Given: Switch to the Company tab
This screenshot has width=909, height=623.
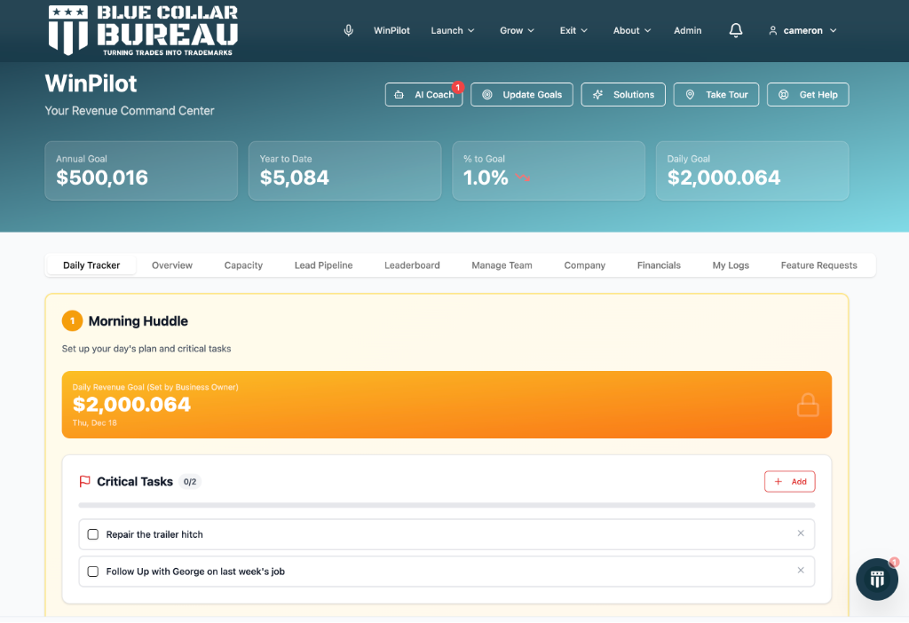Looking at the screenshot, I should (x=585, y=265).
